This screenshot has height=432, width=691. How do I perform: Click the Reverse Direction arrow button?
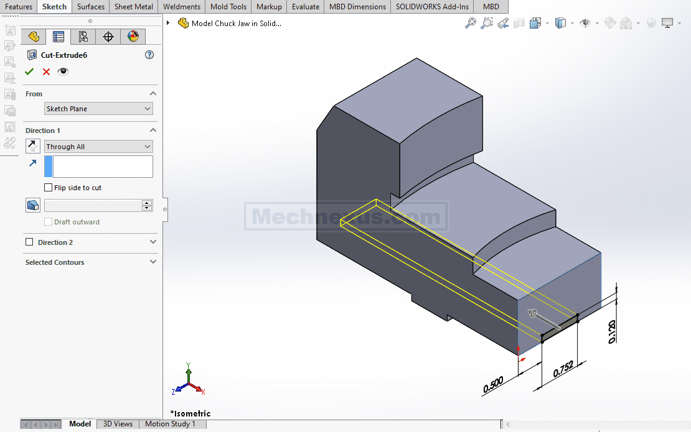[x=33, y=146]
